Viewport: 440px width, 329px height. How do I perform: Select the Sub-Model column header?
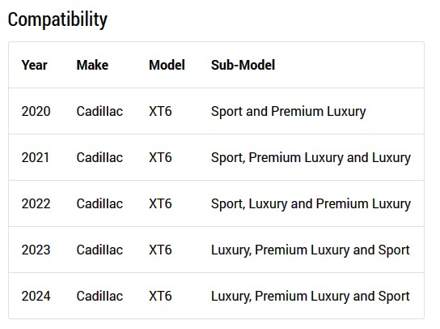(x=243, y=65)
